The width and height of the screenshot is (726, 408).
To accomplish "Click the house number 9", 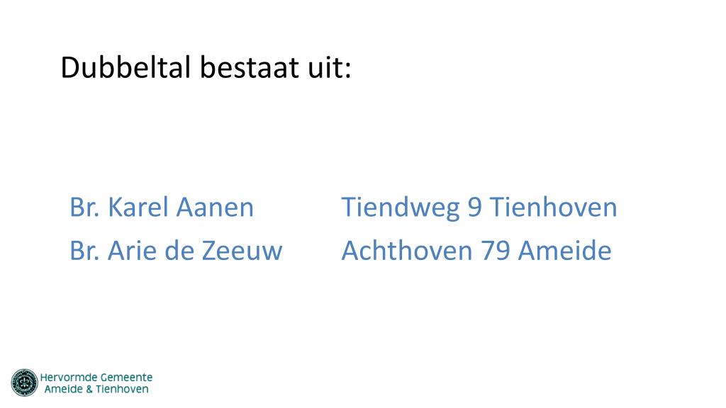I will pos(474,207).
